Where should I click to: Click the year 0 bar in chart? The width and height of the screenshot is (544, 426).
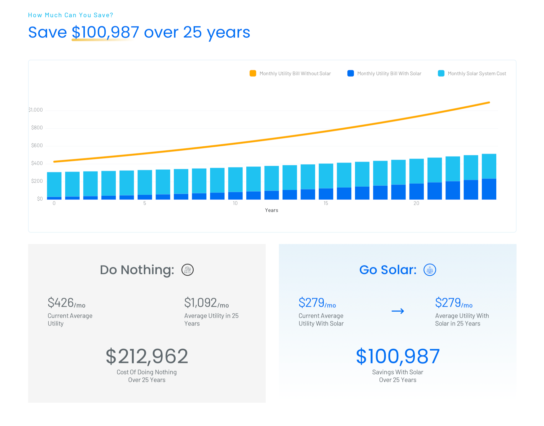point(54,186)
